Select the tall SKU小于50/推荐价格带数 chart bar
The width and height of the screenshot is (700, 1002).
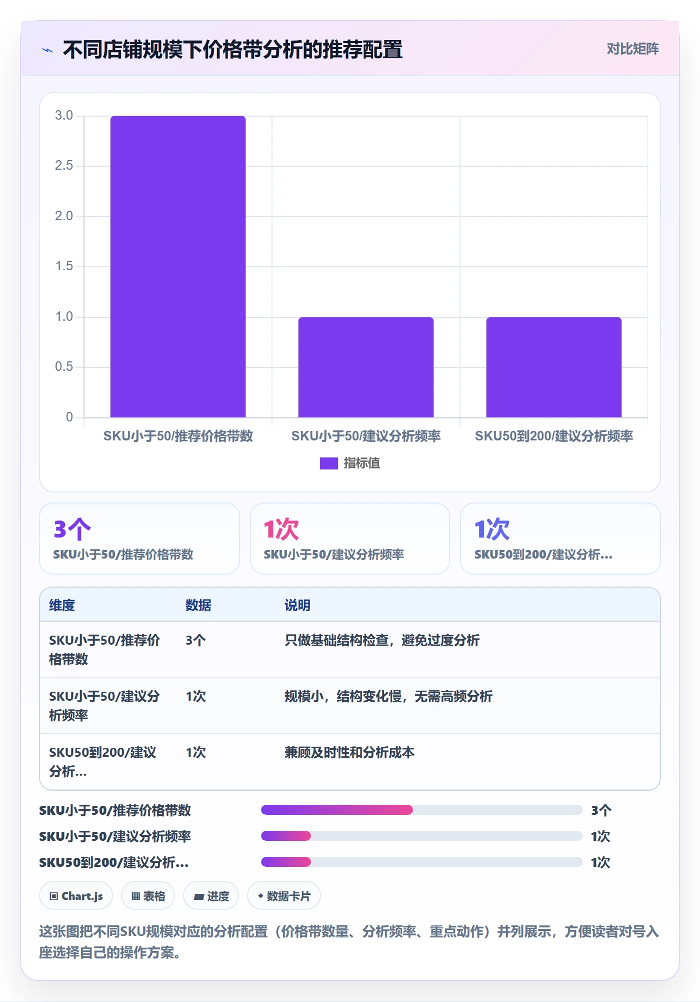[178, 267]
